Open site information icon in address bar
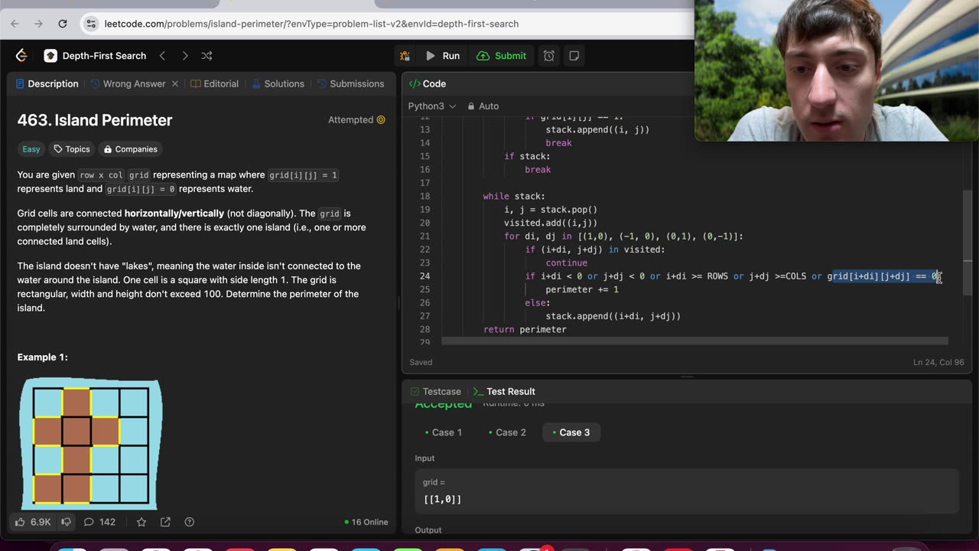Screen dimensions: 979x551 point(91,24)
